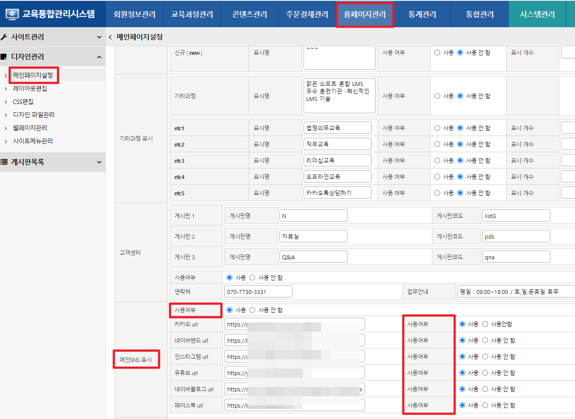This screenshot has width=575, height=419.
Task: Click the 게시판목록 list icon
Action: (4, 162)
